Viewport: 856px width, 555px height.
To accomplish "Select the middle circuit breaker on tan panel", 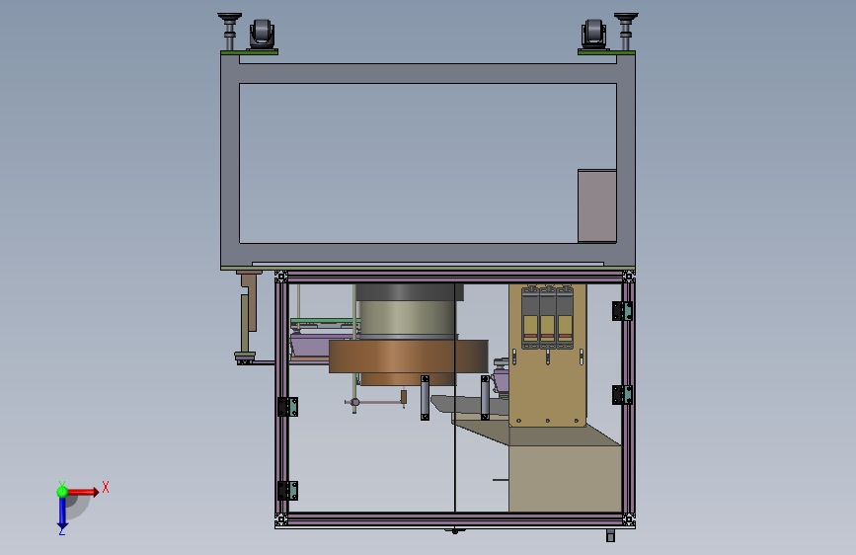I will 548,317.
